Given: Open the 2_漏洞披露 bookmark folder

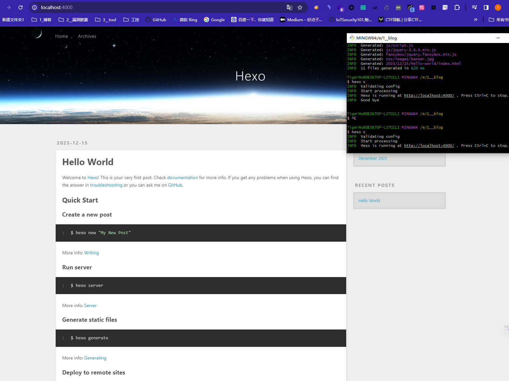Looking at the screenshot, I should click(x=73, y=20).
